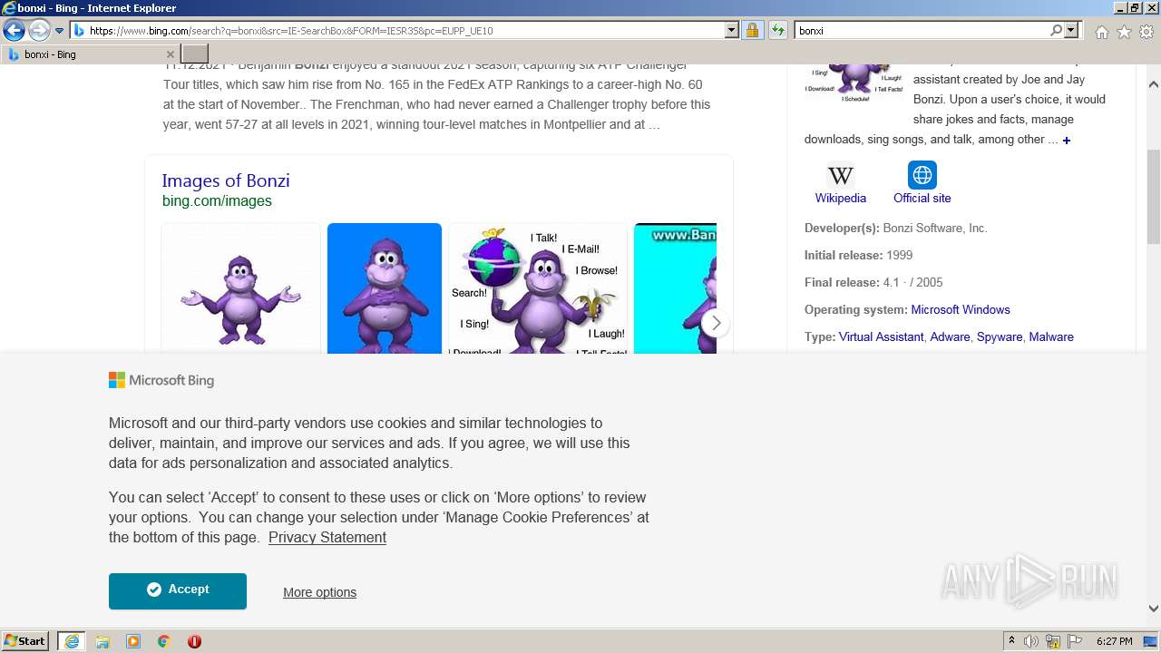Open the recent pages dropdown arrow
This screenshot has width=1161, height=653.
click(x=60, y=31)
